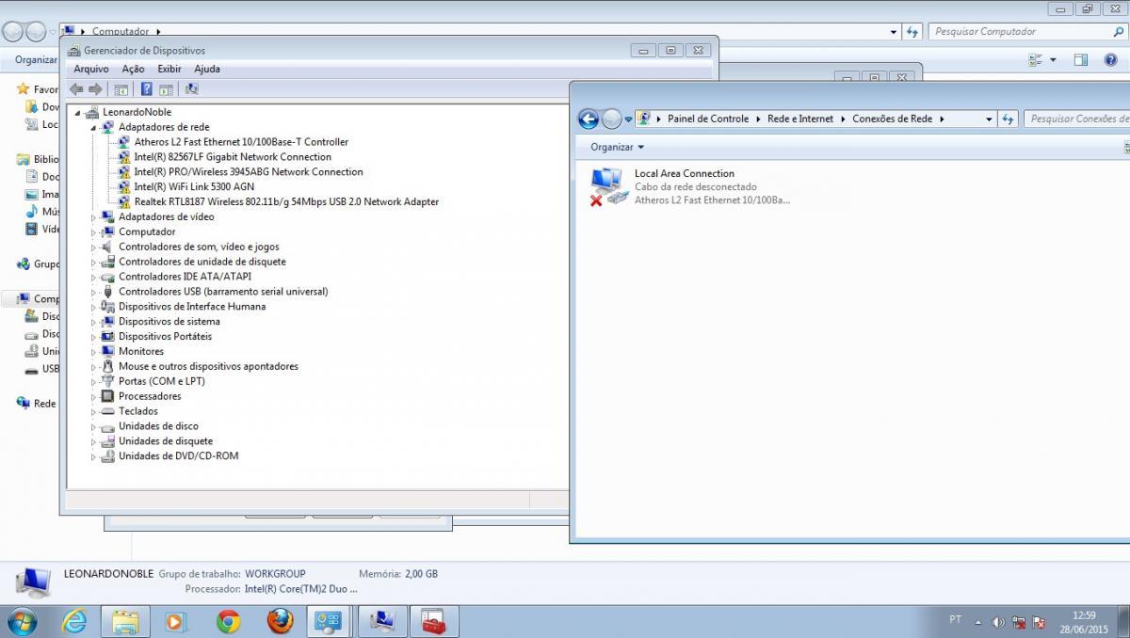Select Dispositivos de Interface Humana row
This screenshot has height=638, width=1130.
point(192,307)
